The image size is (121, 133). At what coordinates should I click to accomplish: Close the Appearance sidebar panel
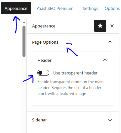coord(112,26)
